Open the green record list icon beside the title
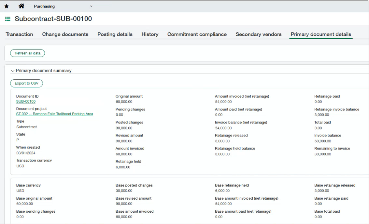Image resolution: width=369 pixels, height=224 pixels. click(x=8, y=19)
